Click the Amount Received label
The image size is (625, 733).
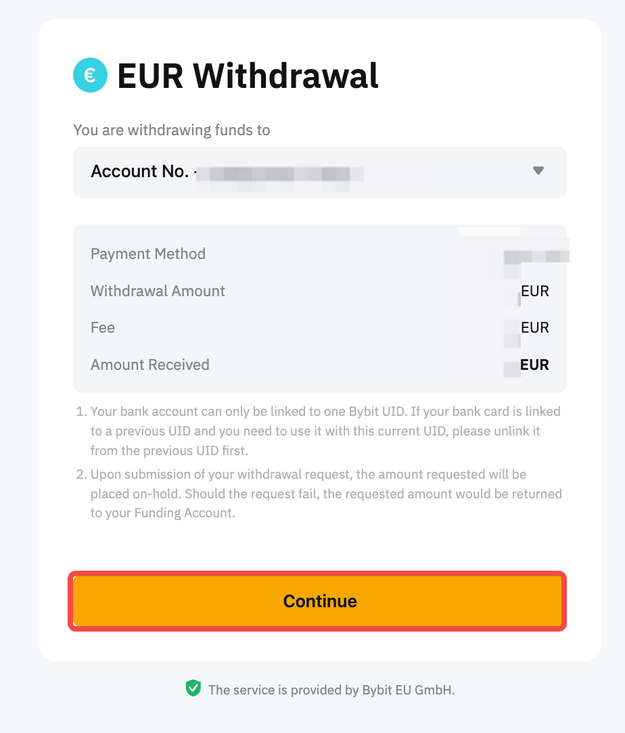150,365
